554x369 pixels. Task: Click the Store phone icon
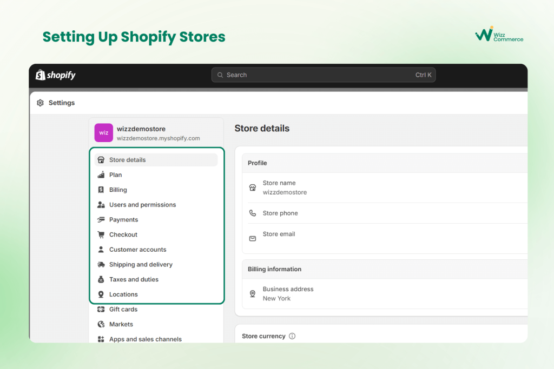253,213
